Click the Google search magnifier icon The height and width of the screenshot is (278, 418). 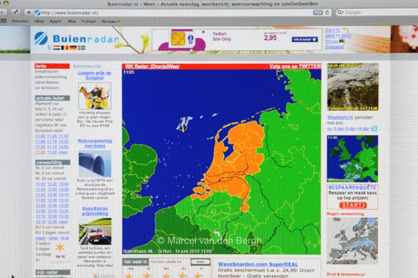pos(340,12)
